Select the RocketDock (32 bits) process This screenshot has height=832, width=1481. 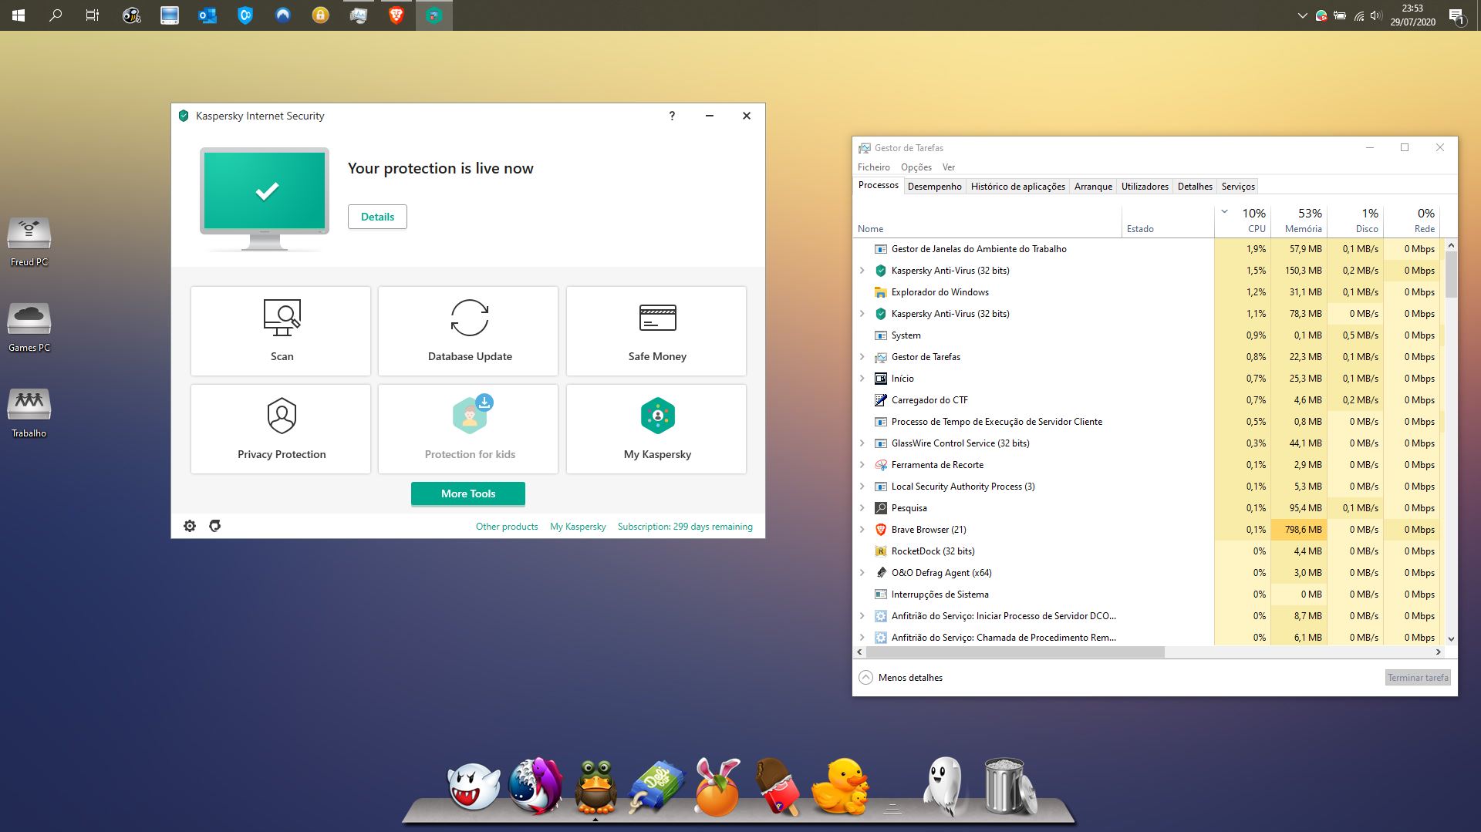1147,551
